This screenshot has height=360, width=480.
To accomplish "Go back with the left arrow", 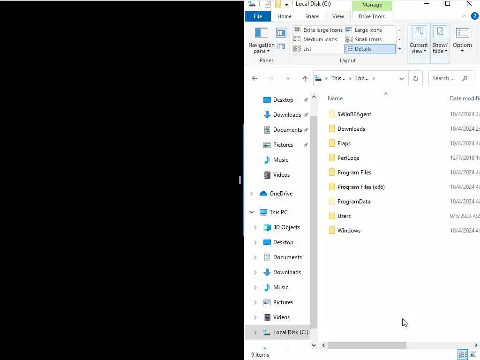I will tap(255, 78).
